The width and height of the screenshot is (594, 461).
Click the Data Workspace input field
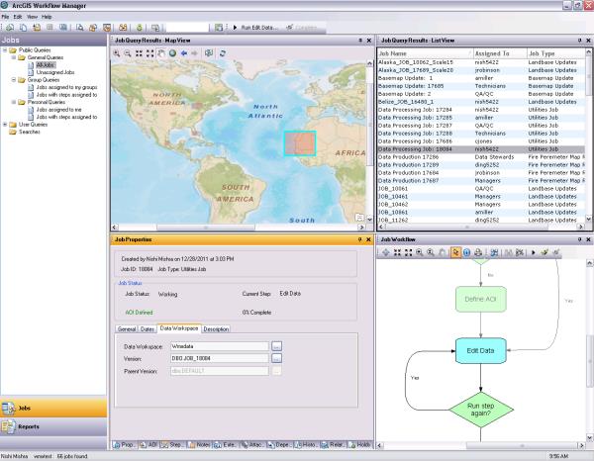point(220,346)
